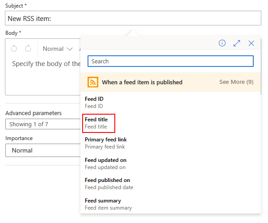The image size is (268, 223).
Task: Expand the dynamic content panel to full size
Action: coord(237,43)
